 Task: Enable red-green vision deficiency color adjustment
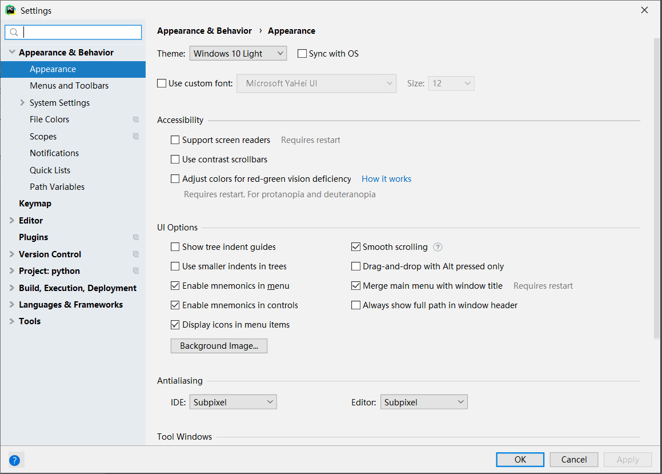(175, 179)
